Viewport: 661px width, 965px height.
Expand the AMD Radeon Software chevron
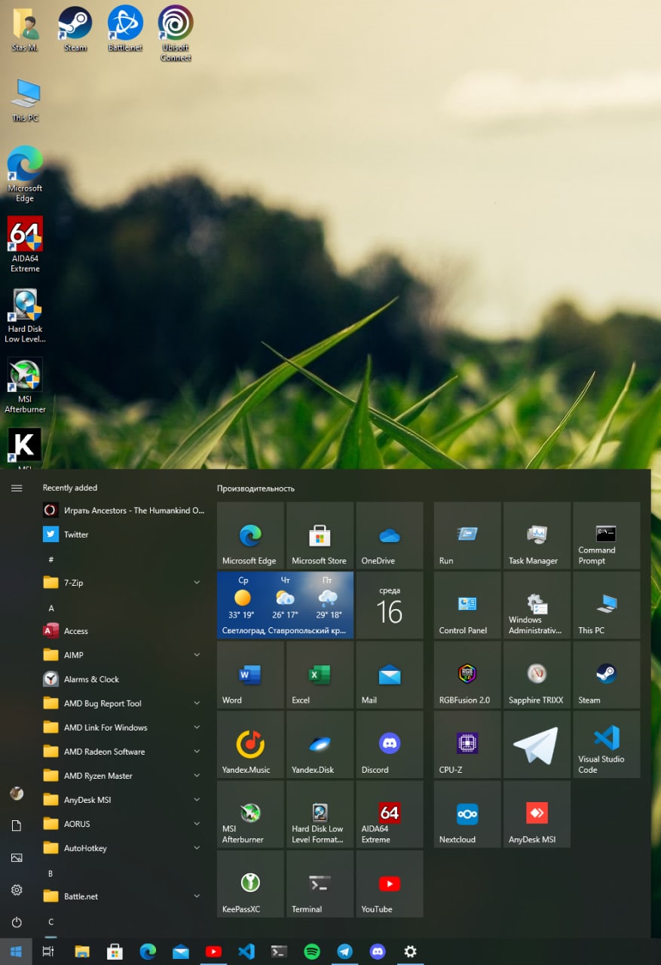click(197, 752)
